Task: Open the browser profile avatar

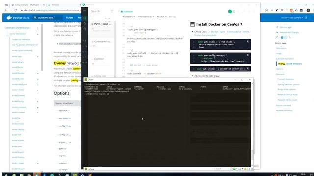Action: tap(308, 10)
